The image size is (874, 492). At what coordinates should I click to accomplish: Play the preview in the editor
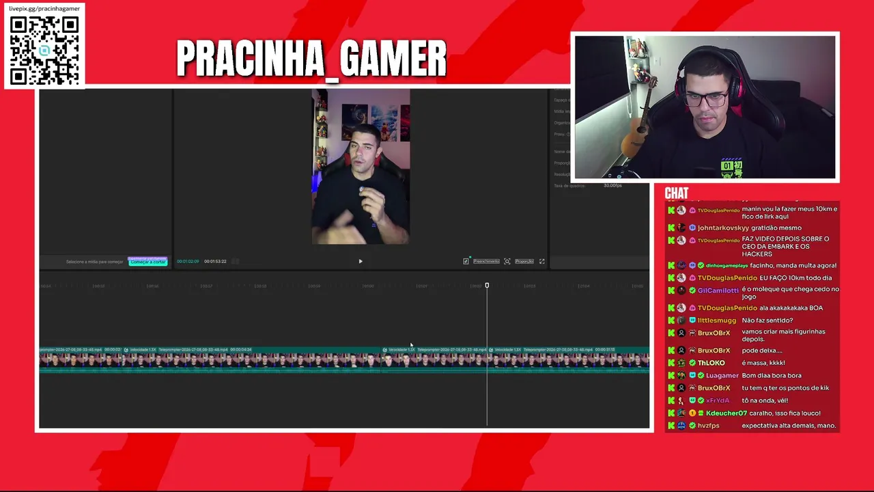tap(361, 261)
